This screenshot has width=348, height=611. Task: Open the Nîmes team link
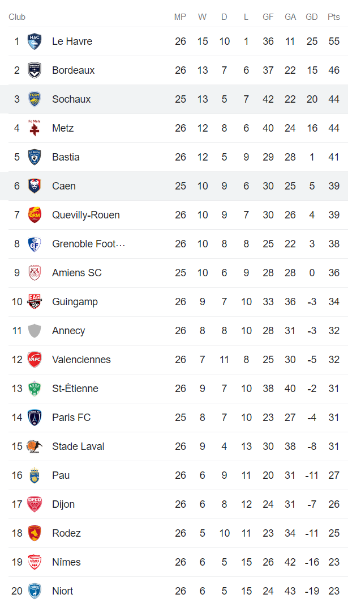point(66,562)
